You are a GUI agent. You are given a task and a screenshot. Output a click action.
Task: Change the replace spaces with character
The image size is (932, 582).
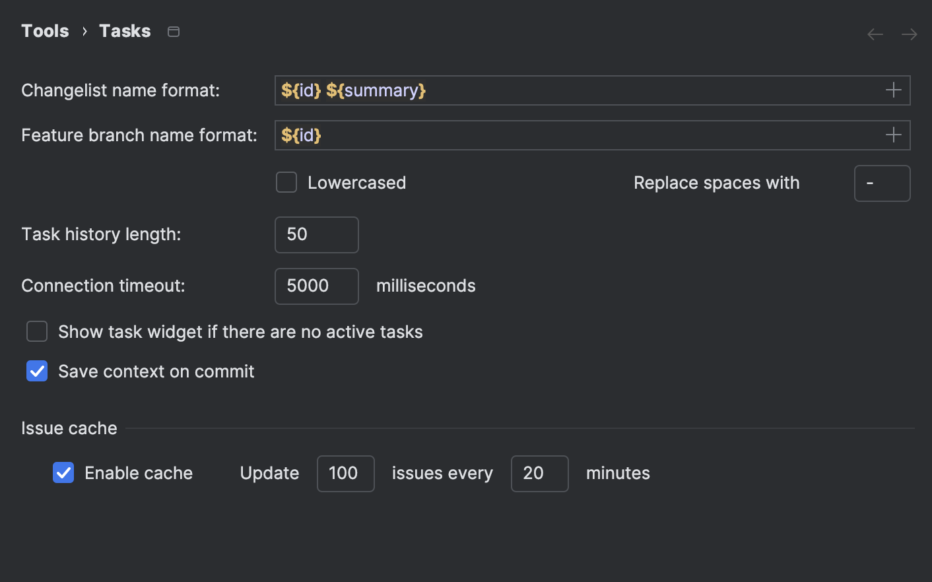point(882,183)
